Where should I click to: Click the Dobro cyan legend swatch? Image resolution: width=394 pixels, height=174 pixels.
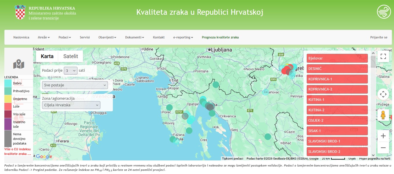click(8, 83)
